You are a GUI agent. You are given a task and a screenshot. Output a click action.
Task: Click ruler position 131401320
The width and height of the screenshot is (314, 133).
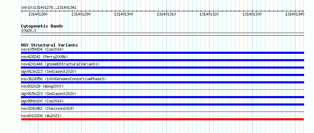pos(209,14)
